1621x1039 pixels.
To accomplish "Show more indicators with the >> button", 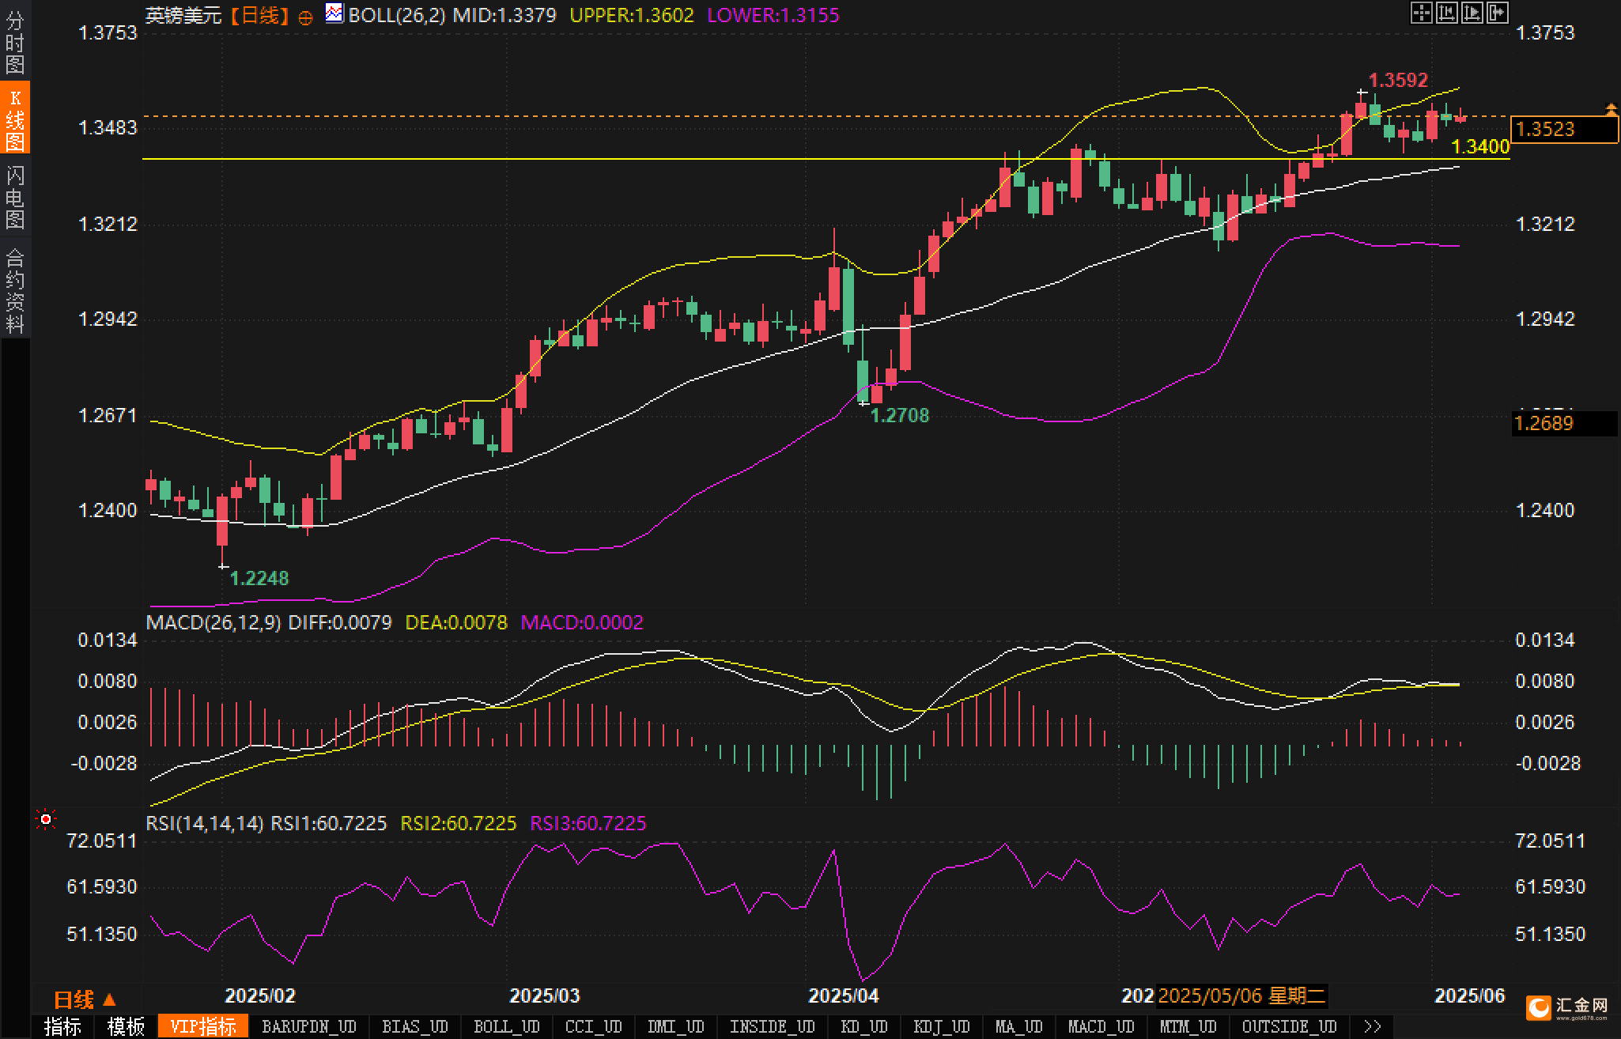I will (x=1373, y=1026).
